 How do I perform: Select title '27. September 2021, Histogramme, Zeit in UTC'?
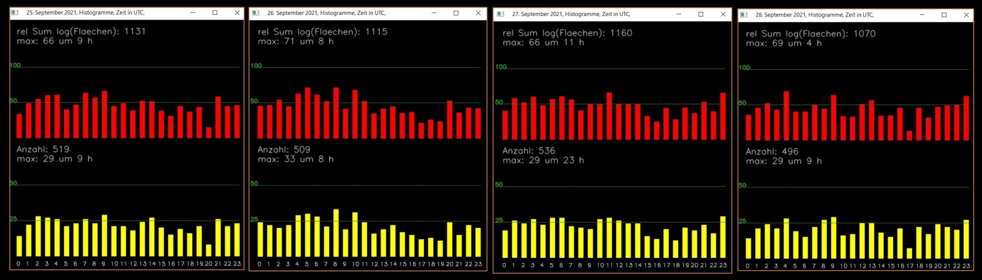pyautogui.click(x=571, y=14)
